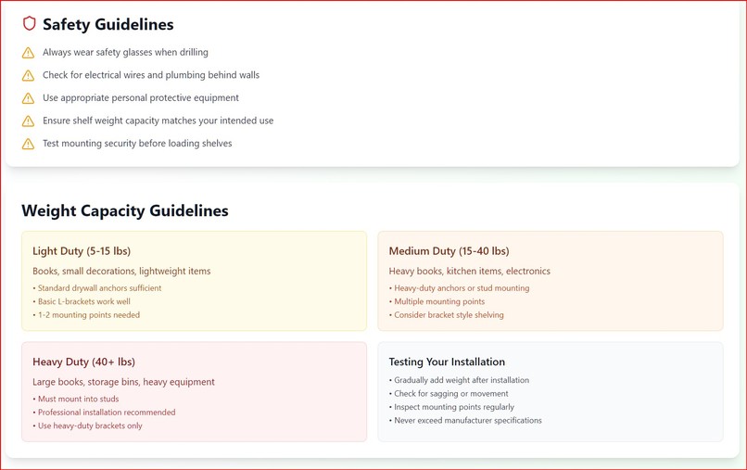
Task: Click 'Books, small decorations, lightweight items'
Action: (121, 272)
